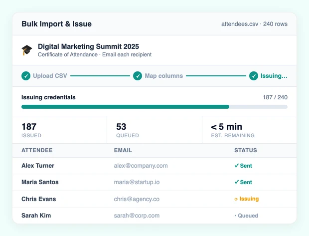Click the ATTENDEE column header
Viewport: 309px width, 236px height.
[x=37, y=150]
